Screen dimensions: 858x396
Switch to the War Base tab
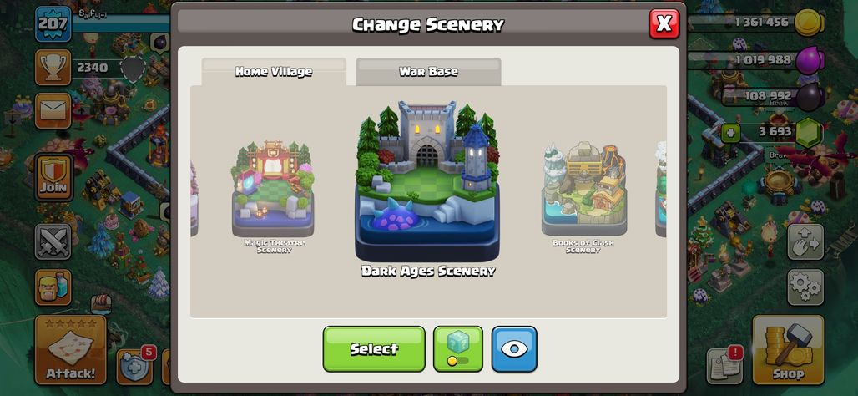point(428,72)
